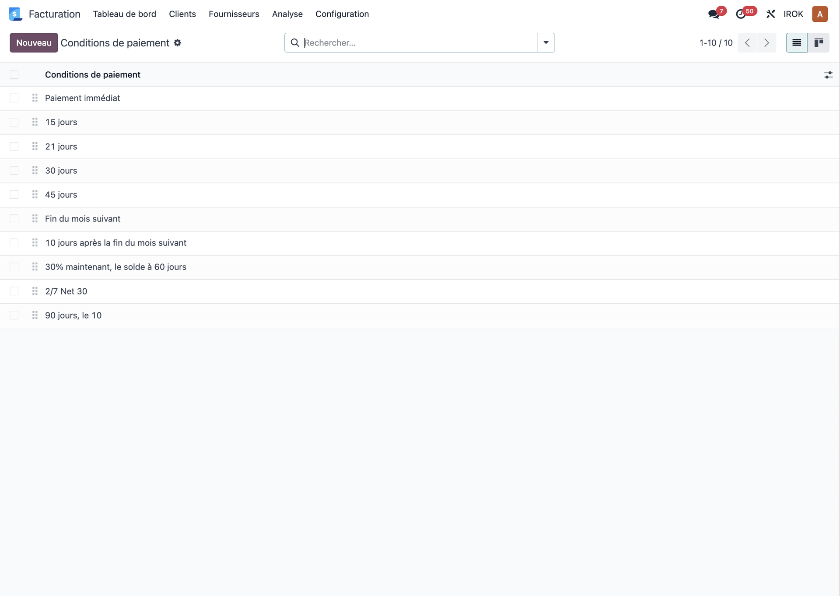Image resolution: width=840 pixels, height=596 pixels.
Task: Check the Paiement immédiat row checkbox
Action: 14,98
